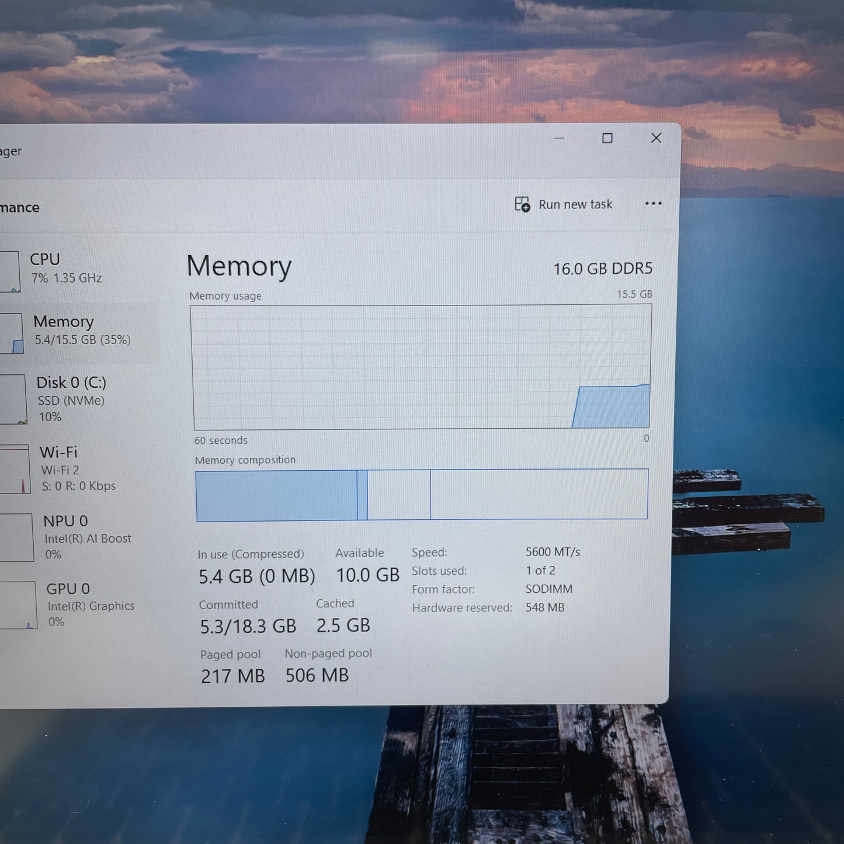This screenshot has height=844, width=844.
Task: Click the Run new task button
Action: (x=564, y=204)
